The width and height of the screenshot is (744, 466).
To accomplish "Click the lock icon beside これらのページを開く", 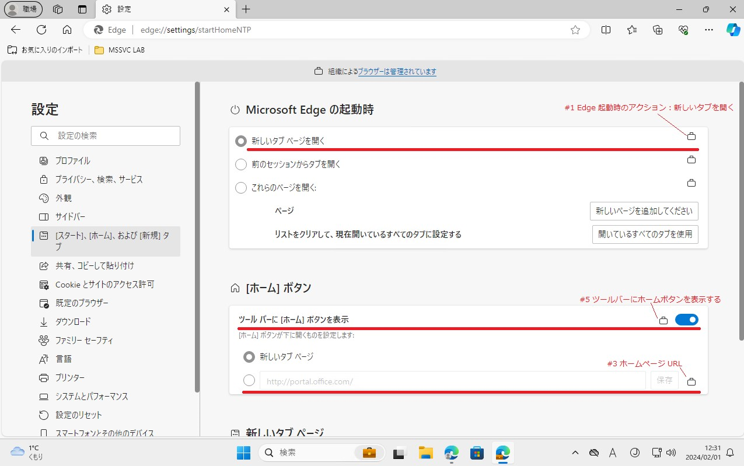I will coord(691,183).
